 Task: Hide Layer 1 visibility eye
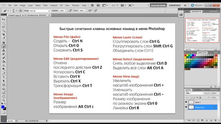click(x=186, y=102)
